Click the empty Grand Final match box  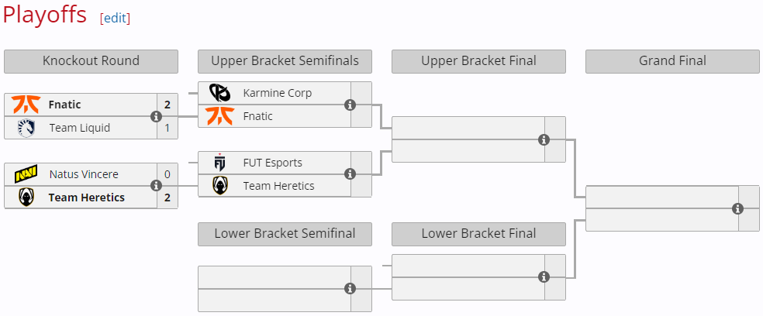(x=659, y=208)
